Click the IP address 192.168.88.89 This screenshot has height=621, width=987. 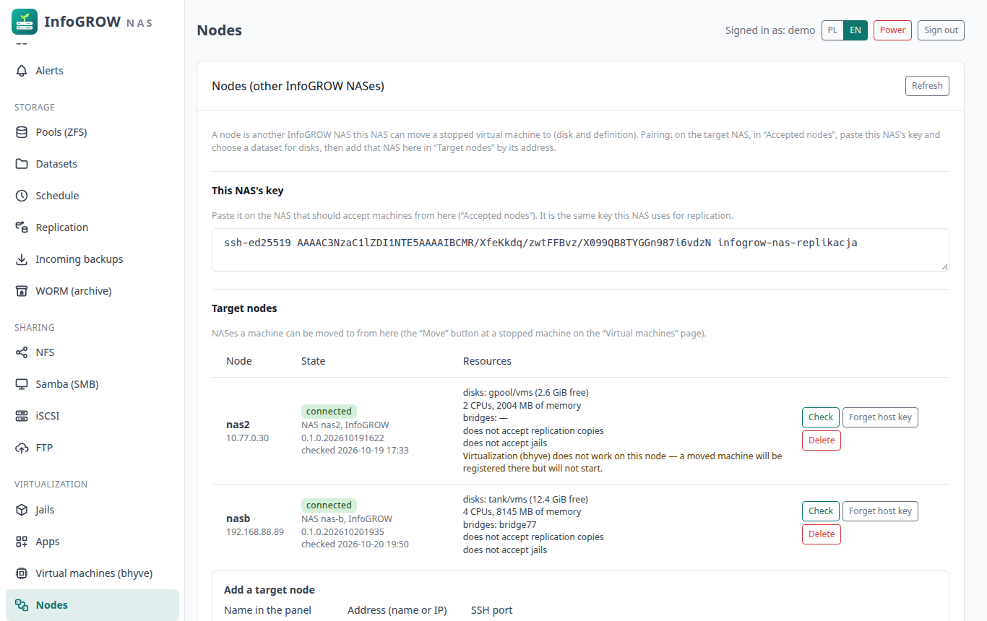pyautogui.click(x=255, y=531)
